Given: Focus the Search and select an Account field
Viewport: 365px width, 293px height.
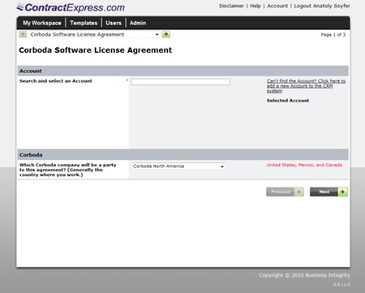Looking at the screenshot, I should 181,82.
